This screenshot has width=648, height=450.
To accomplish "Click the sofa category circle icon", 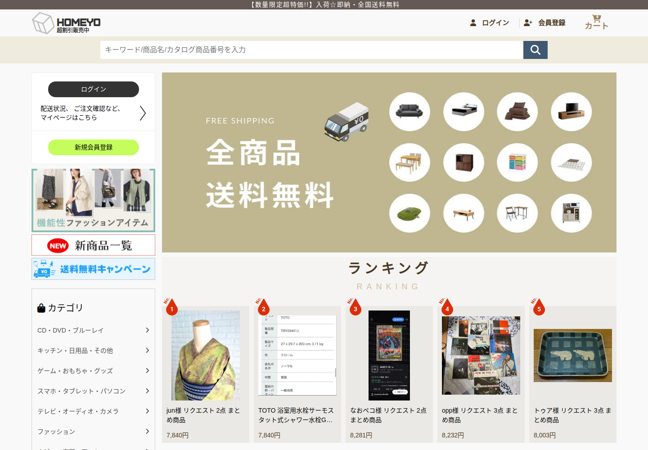I will [x=409, y=112].
